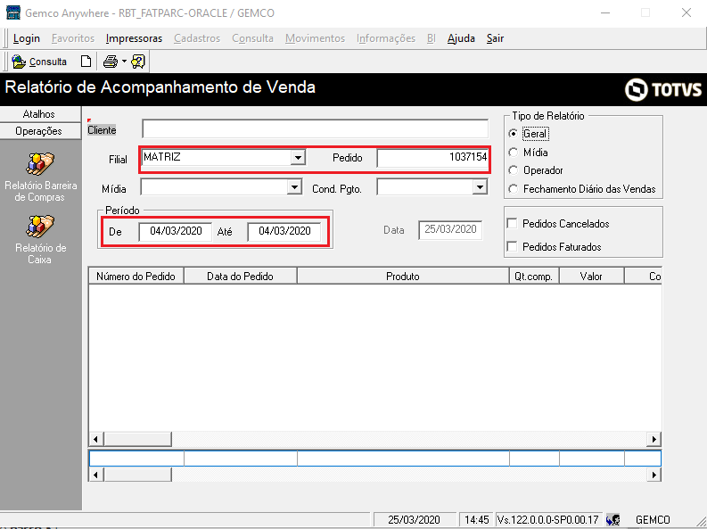Click the Produto column header
Viewport: 707px width, 529px height.
tap(403, 276)
